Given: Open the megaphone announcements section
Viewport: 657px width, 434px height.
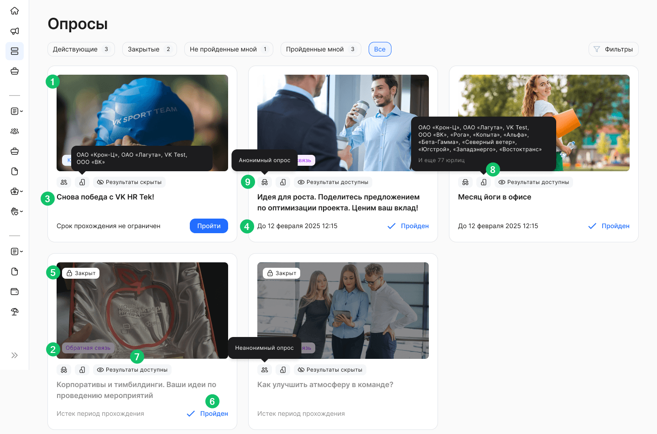Looking at the screenshot, I should tap(15, 31).
